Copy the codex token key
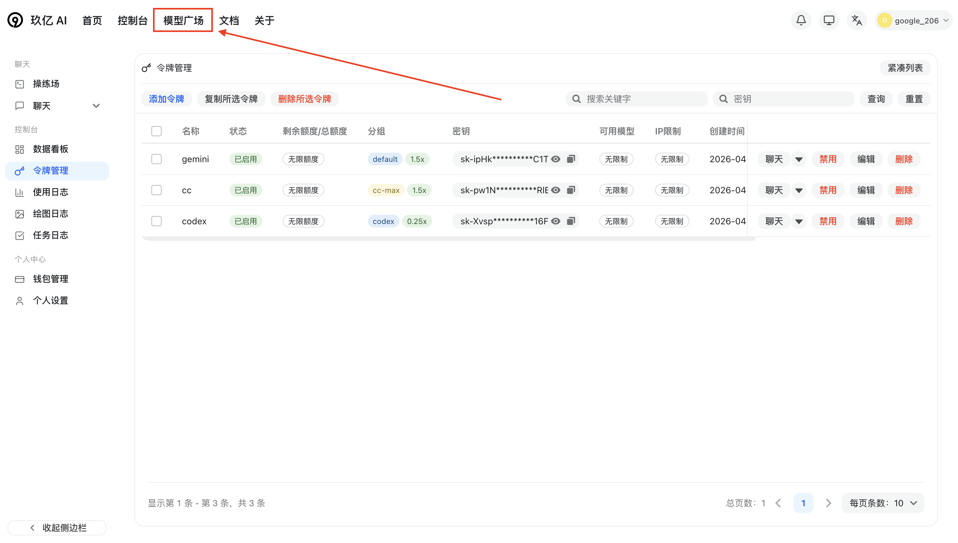The image size is (958, 543). 571,221
